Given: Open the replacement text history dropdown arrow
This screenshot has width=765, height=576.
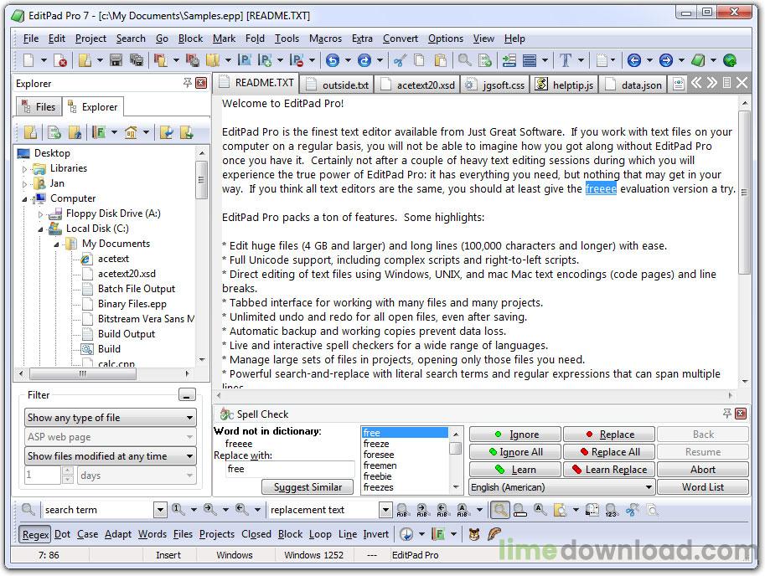Looking at the screenshot, I should click(385, 510).
